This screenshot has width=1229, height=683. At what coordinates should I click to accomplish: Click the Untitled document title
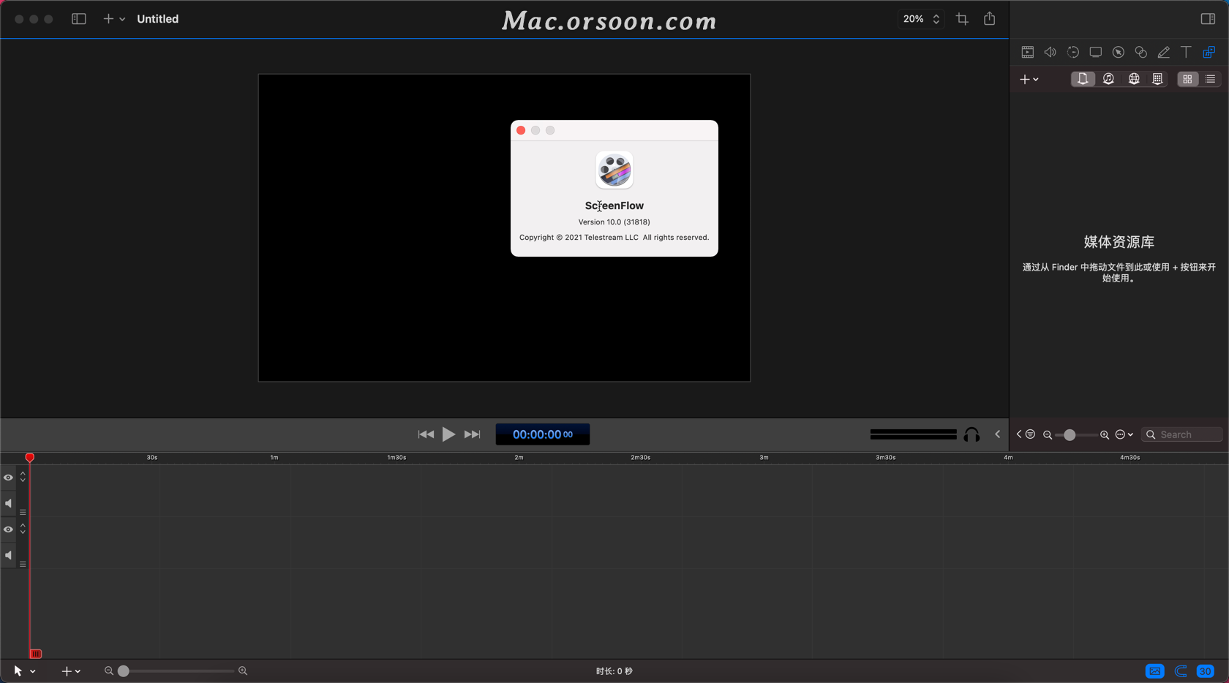[157, 19]
